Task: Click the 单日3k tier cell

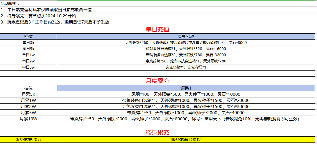Action: [28, 43]
